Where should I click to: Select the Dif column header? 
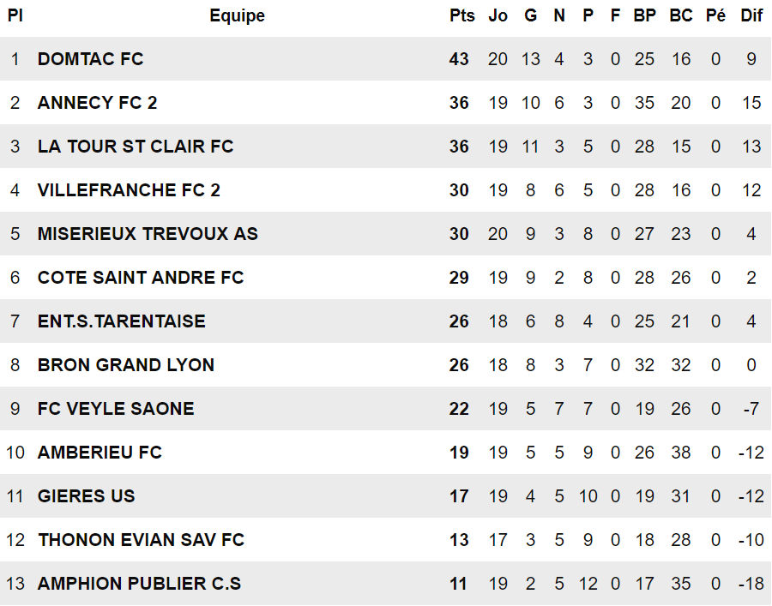pyautogui.click(x=751, y=15)
